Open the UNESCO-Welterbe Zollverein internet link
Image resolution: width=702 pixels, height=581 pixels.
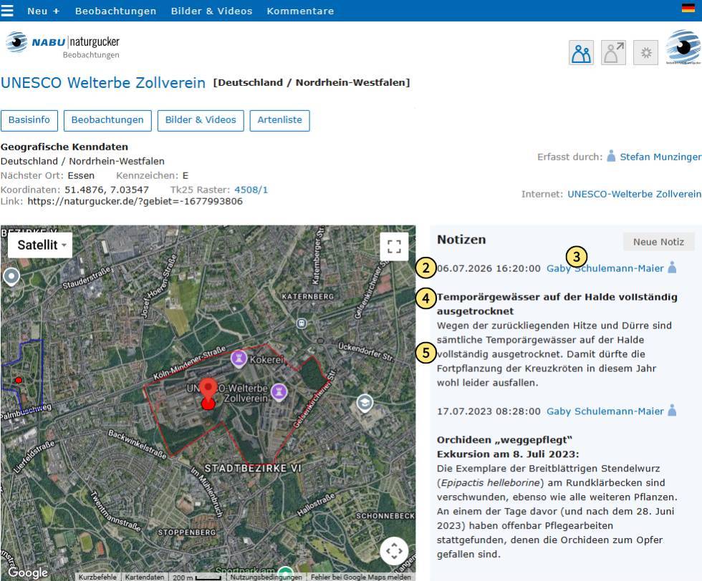[635, 194]
